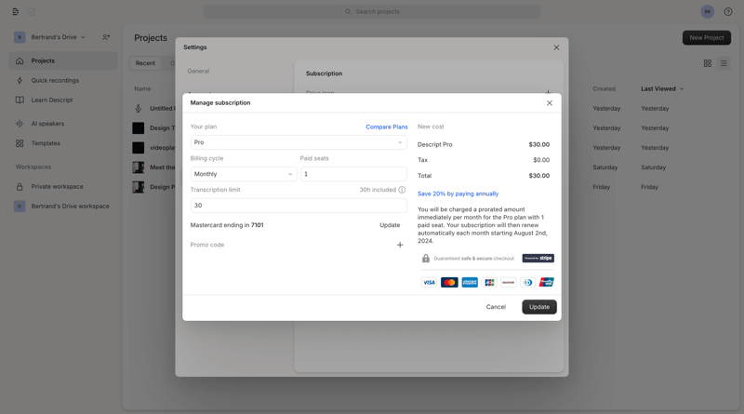Click the AI speakers waveform icon
The height and width of the screenshot is (414, 744).
coord(20,124)
